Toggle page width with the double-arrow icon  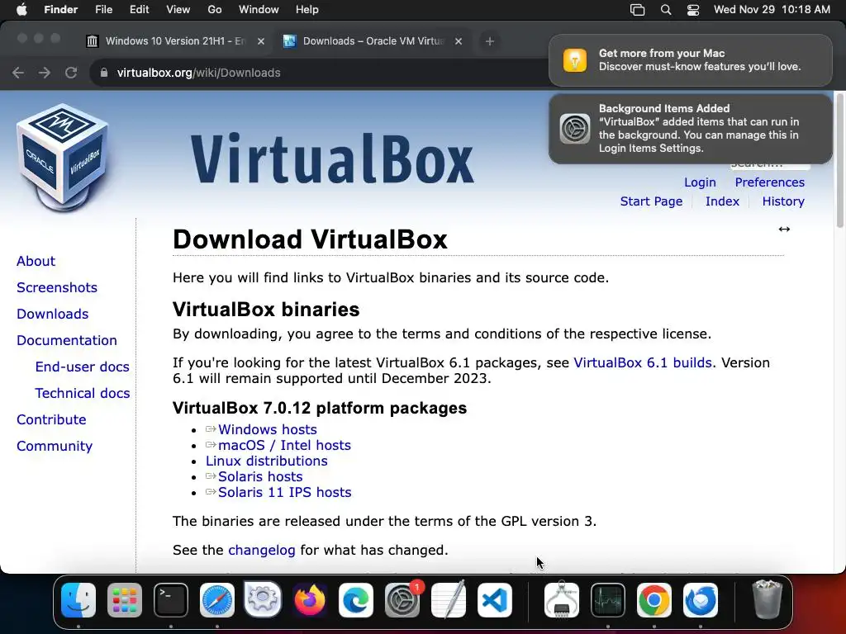click(784, 229)
